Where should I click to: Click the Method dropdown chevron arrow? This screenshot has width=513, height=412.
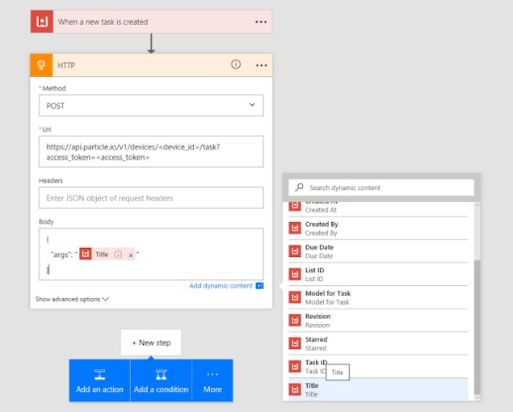[252, 105]
